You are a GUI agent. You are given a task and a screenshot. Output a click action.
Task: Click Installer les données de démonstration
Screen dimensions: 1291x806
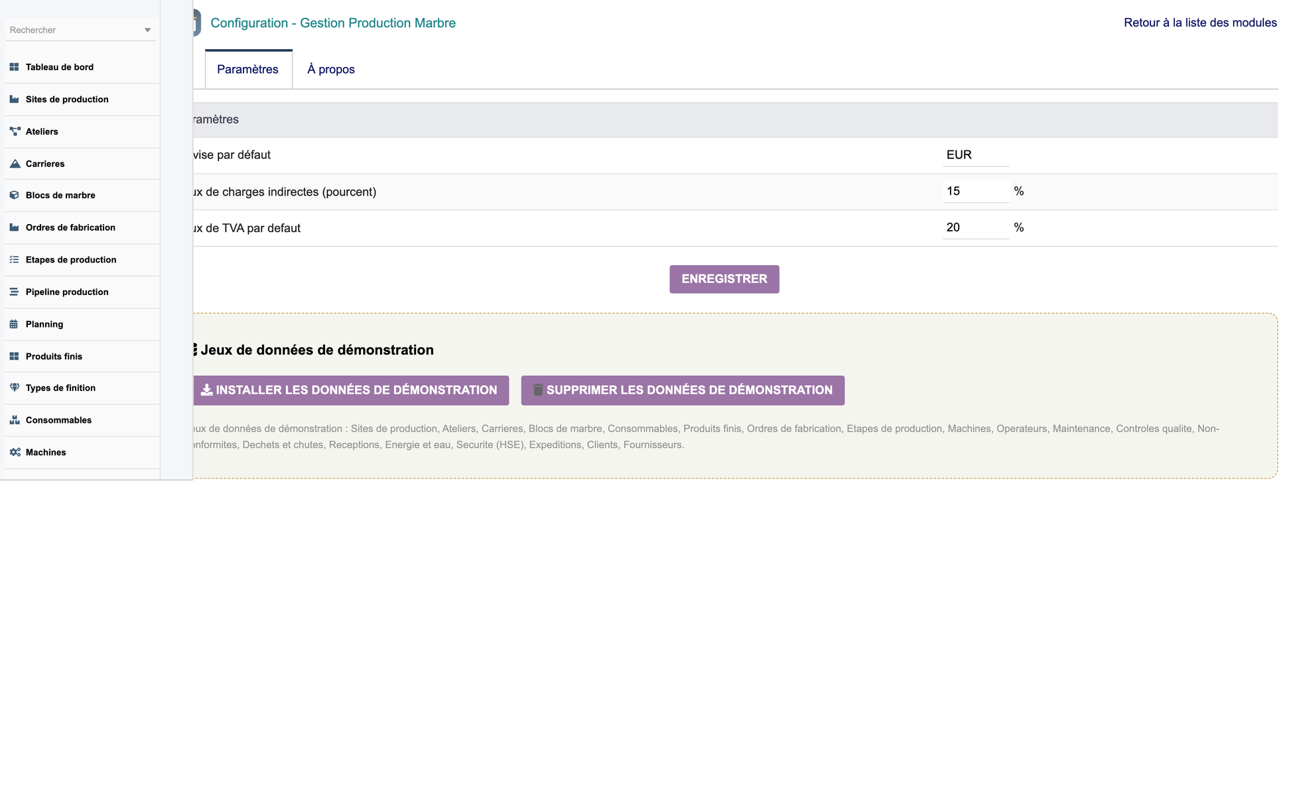(351, 390)
